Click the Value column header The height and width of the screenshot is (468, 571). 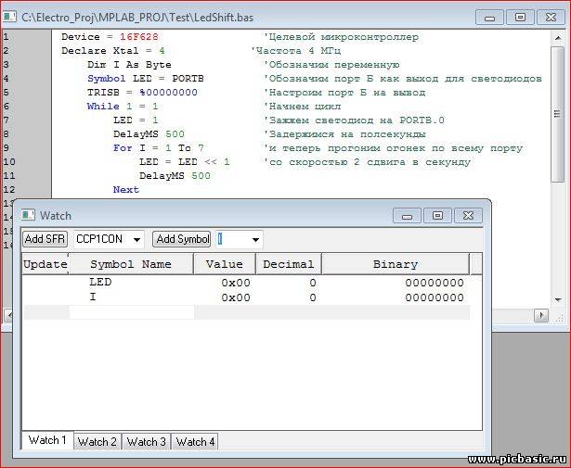click(225, 264)
